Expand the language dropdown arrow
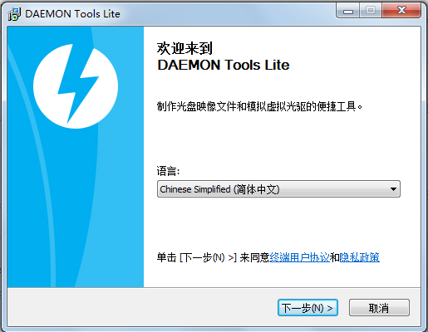This screenshot has height=332, width=428. click(x=393, y=189)
